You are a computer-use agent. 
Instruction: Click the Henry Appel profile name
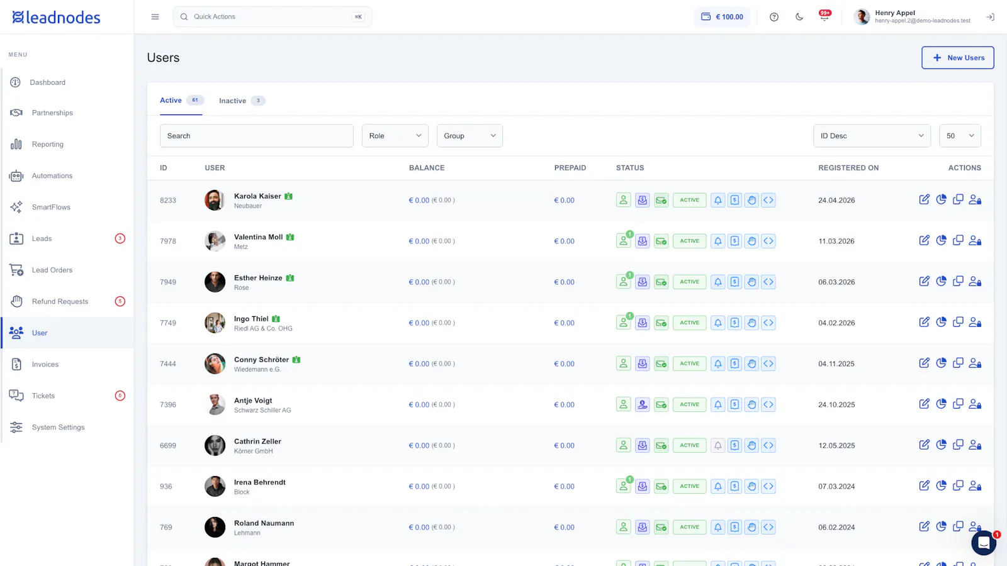point(895,13)
